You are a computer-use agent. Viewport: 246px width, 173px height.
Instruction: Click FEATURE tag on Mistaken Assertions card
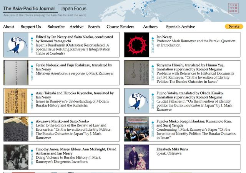click(32, 73)
